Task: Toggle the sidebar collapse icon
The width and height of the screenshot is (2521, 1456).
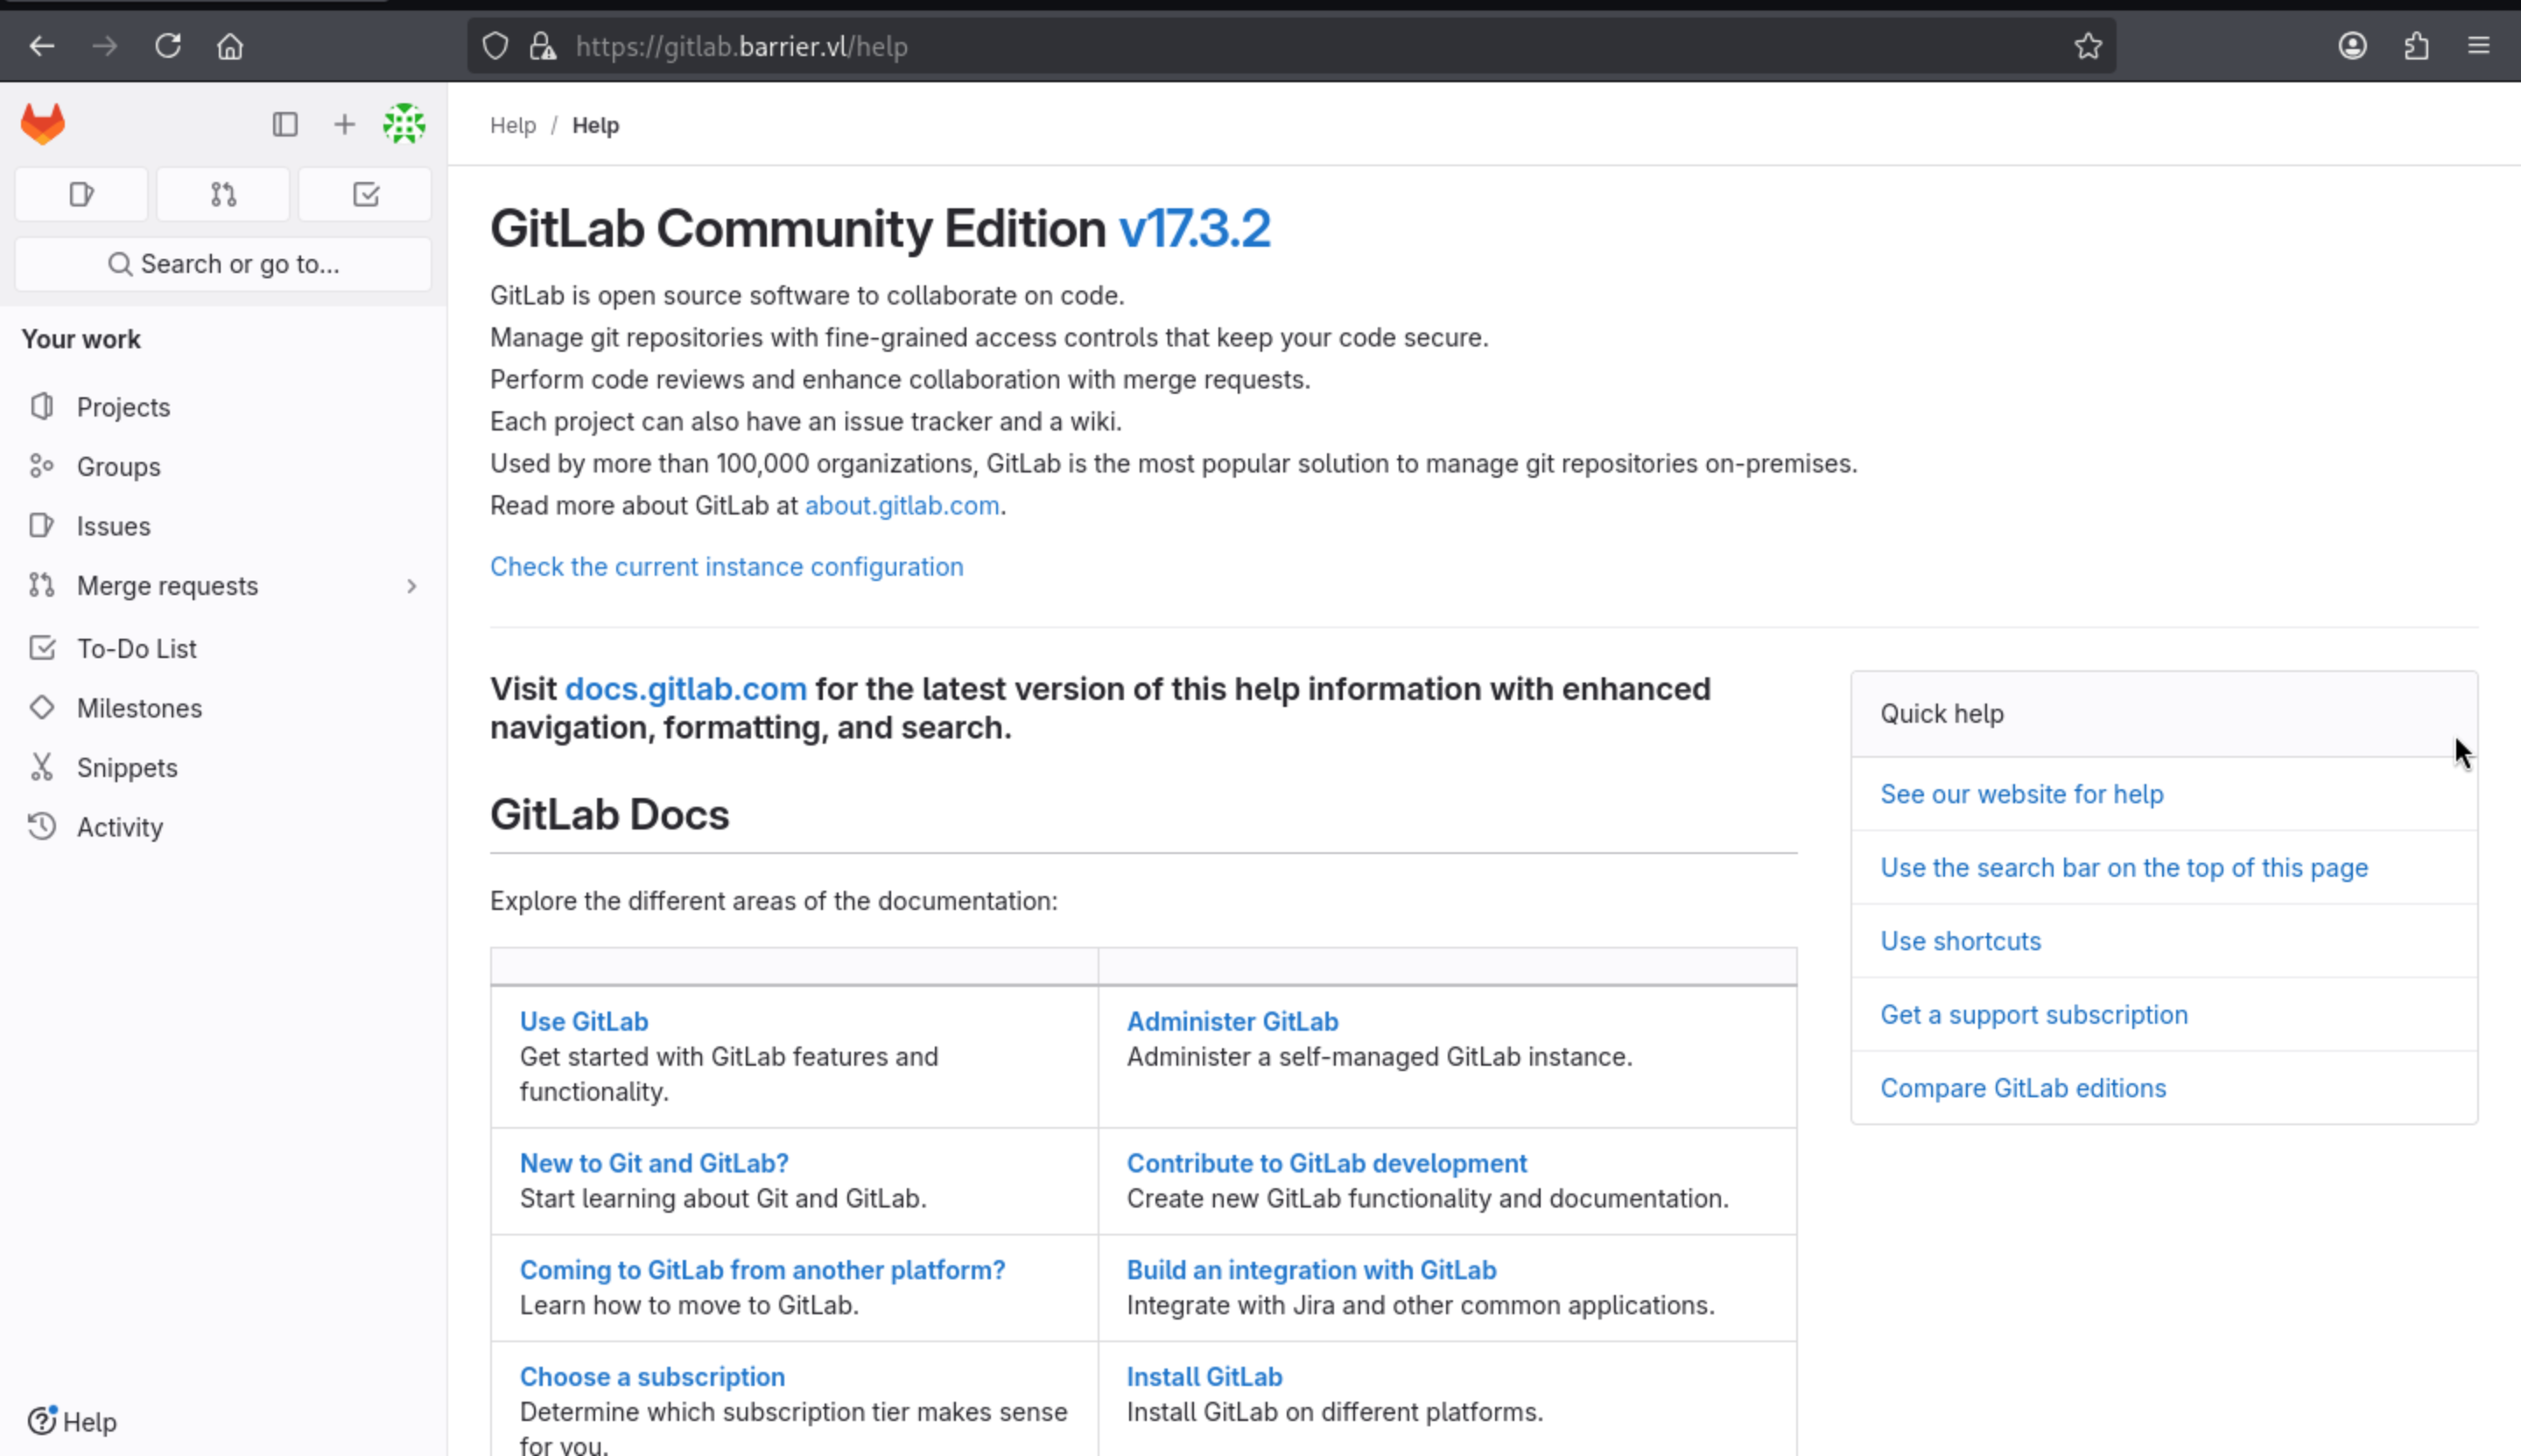Action: tap(285, 124)
